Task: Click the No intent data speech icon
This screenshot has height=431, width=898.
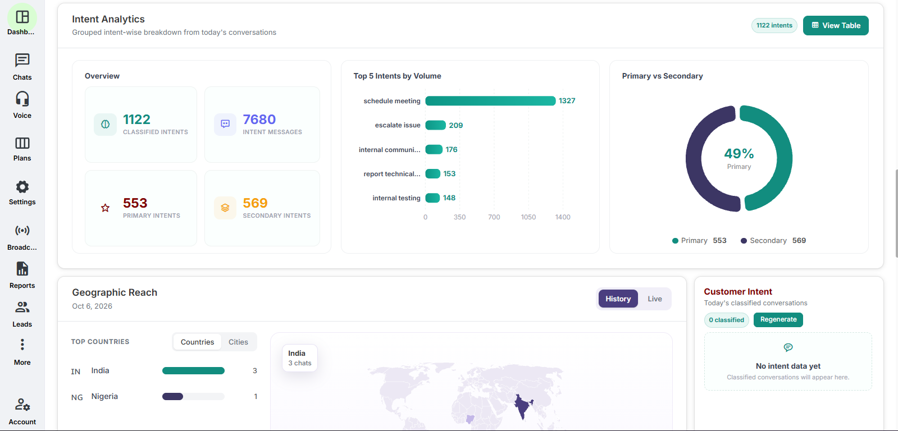Action: pos(788,348)
